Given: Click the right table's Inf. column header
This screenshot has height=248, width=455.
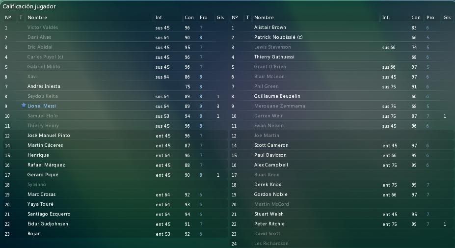Looking at the screenshot, I should 386,18.
